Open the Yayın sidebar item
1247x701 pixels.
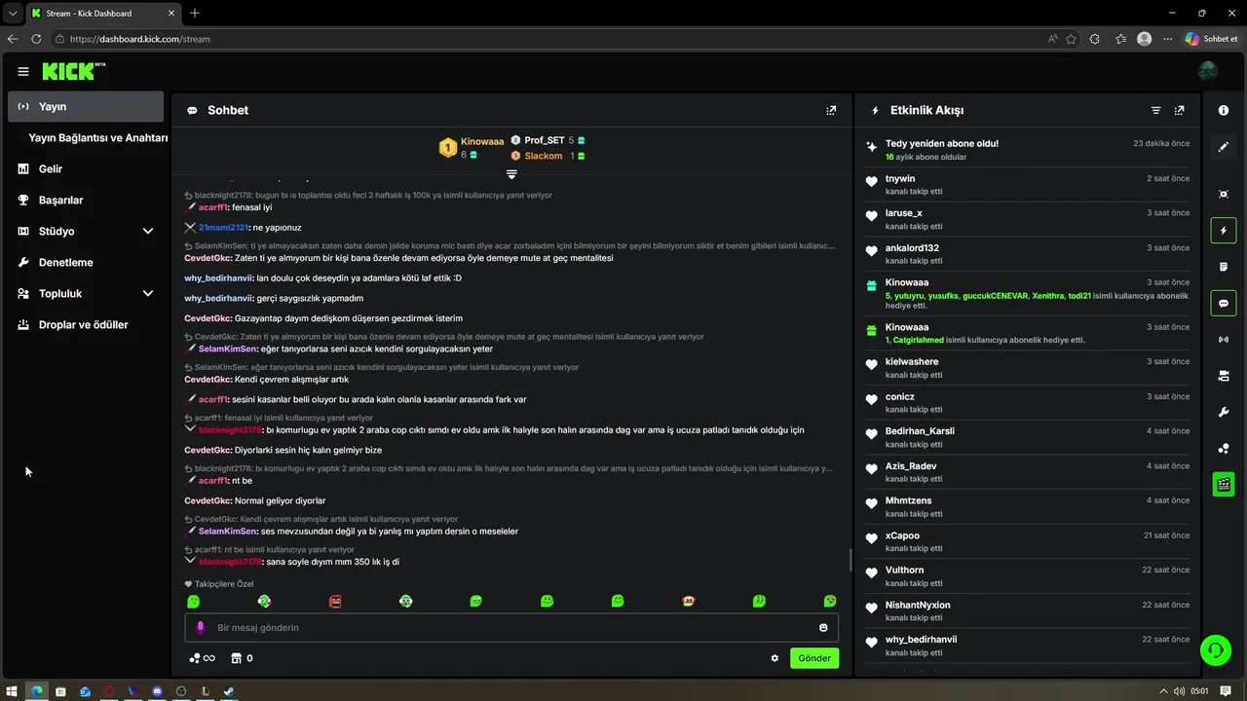pos(86,106)
